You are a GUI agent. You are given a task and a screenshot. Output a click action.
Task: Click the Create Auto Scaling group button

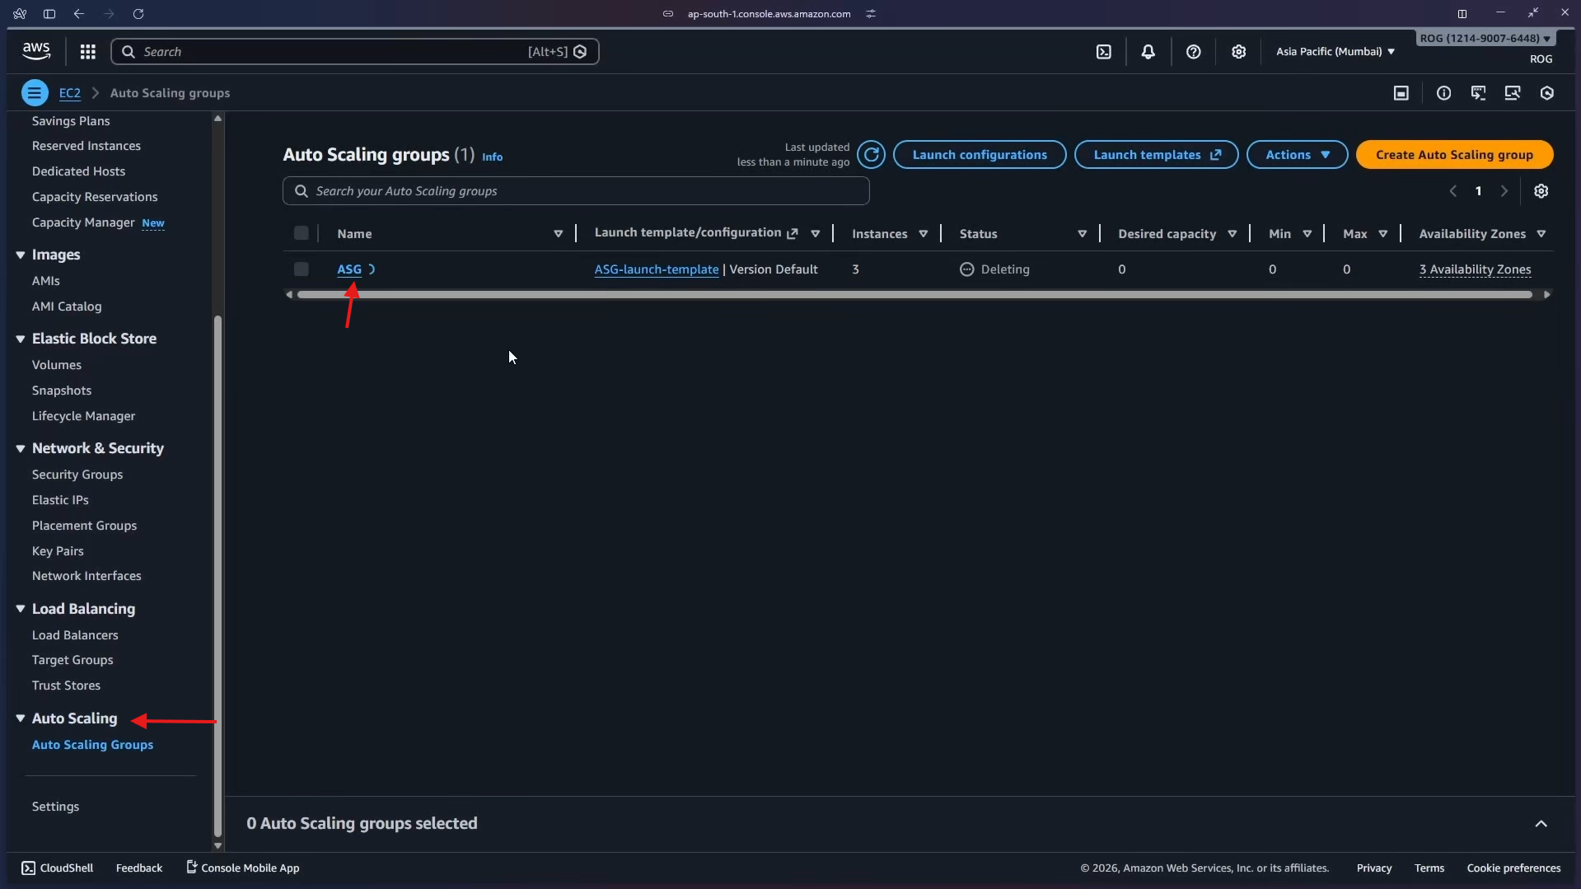click(1455, 154)
